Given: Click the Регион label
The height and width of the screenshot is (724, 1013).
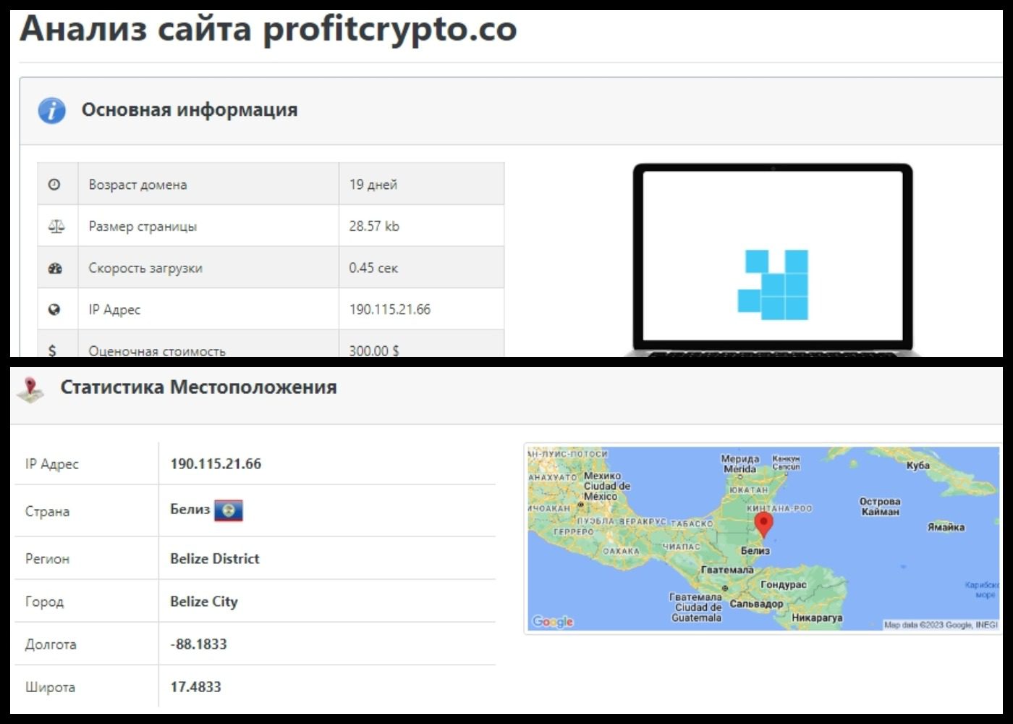Looking at the screenshot, I should [47, 559].
